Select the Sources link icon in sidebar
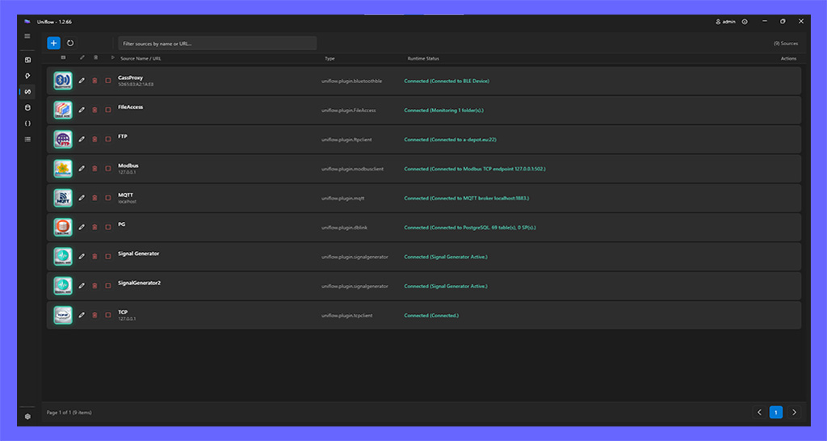This screenshot has height=441, width=827. click(x=28, y=92)
